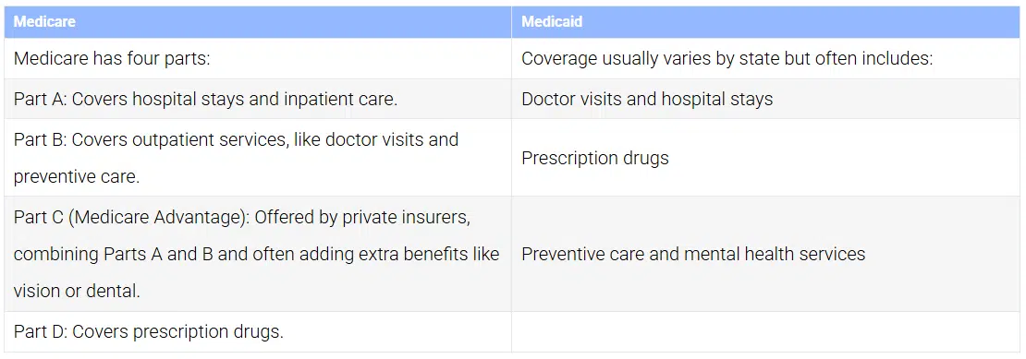Image resolution: width=1026 pixels, height=359 pixels.
Task: Click the text 'vision or dental.'
Action: [x=77, y=291]
